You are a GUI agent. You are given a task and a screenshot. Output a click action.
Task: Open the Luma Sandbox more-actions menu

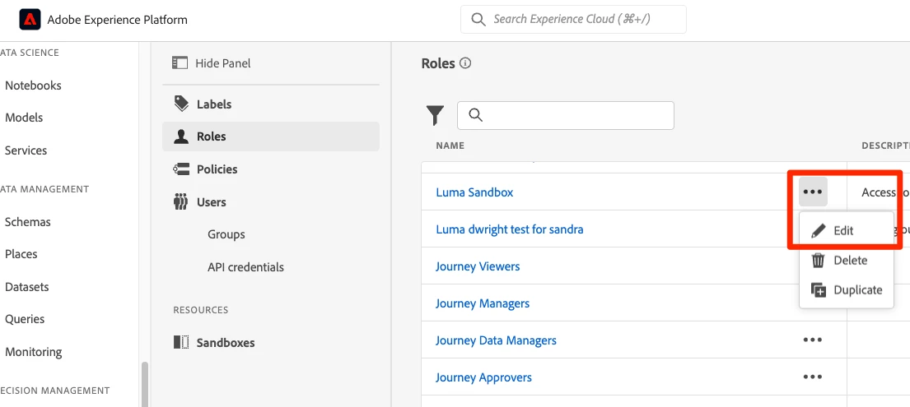pos(813,192)
